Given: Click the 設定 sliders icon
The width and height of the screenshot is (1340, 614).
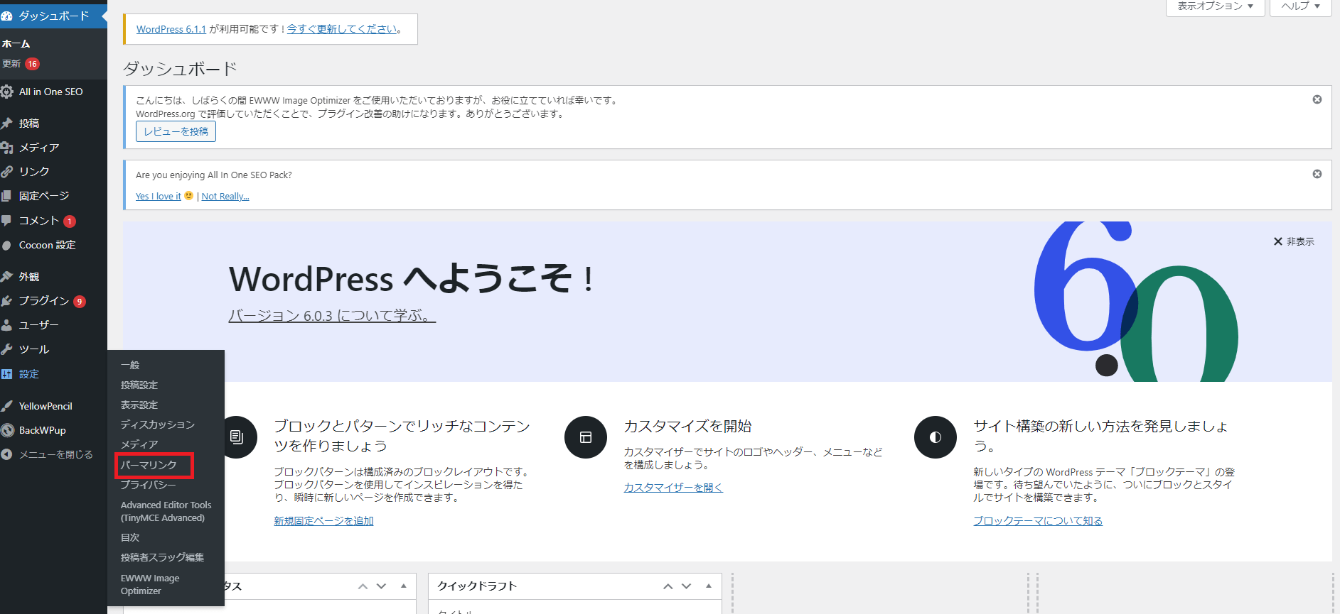Looking at the screenshot, I should (7, 374).
